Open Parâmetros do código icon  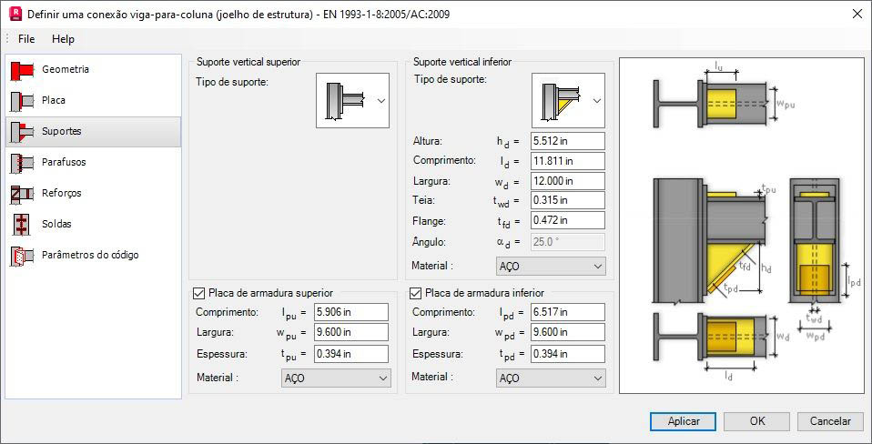click(x=22, y=256)
